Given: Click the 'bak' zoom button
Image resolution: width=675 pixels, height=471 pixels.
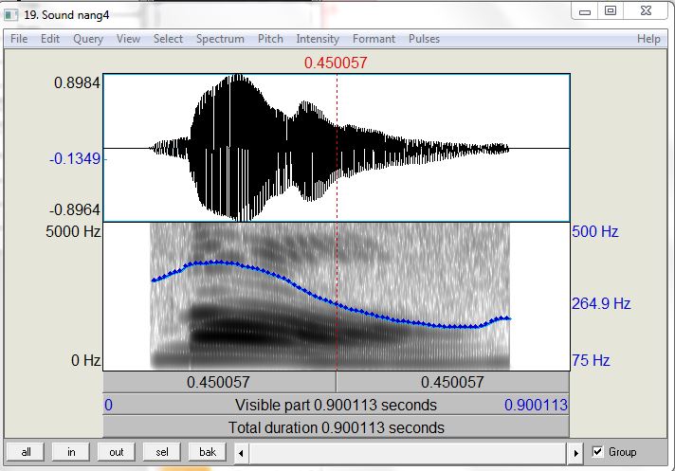Looking at the screenshot, I should [208, 452].
